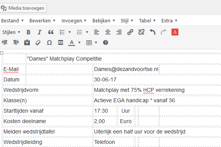Open the bulleted list style arrow

click(x=70, y=32)
